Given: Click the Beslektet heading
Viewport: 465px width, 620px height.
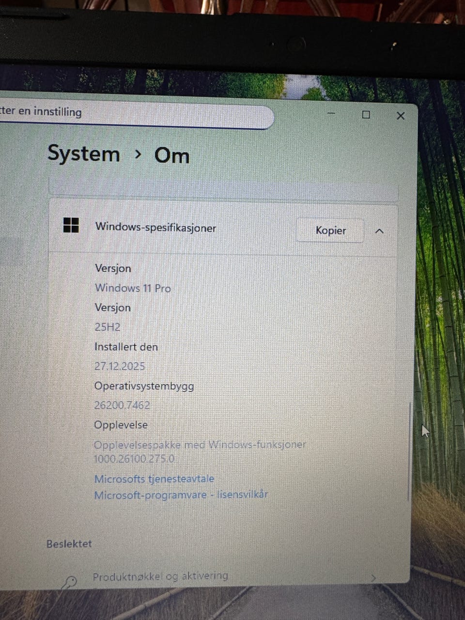Looking at the screenshot, I should click(69, 544).
